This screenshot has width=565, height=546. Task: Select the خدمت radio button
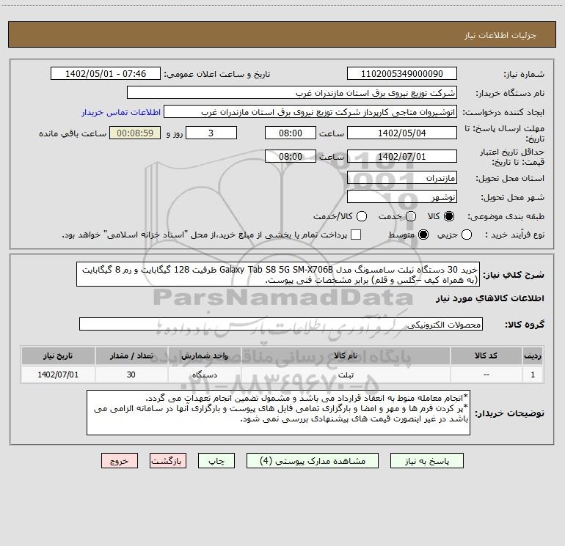click(x=411, y=216)
